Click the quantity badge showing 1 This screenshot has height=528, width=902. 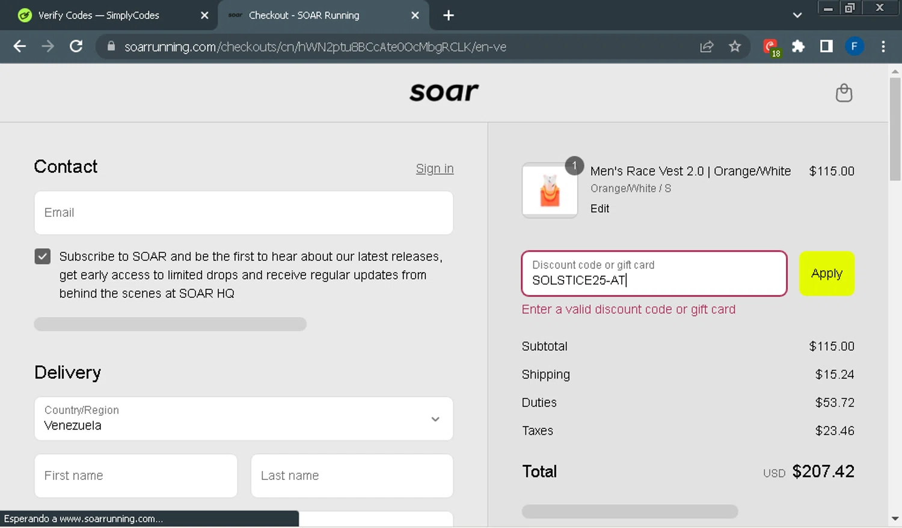click(x=574, y=165)
